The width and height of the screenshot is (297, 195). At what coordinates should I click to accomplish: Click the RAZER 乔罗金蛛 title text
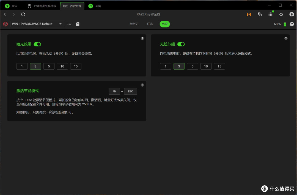click(148, 14)
